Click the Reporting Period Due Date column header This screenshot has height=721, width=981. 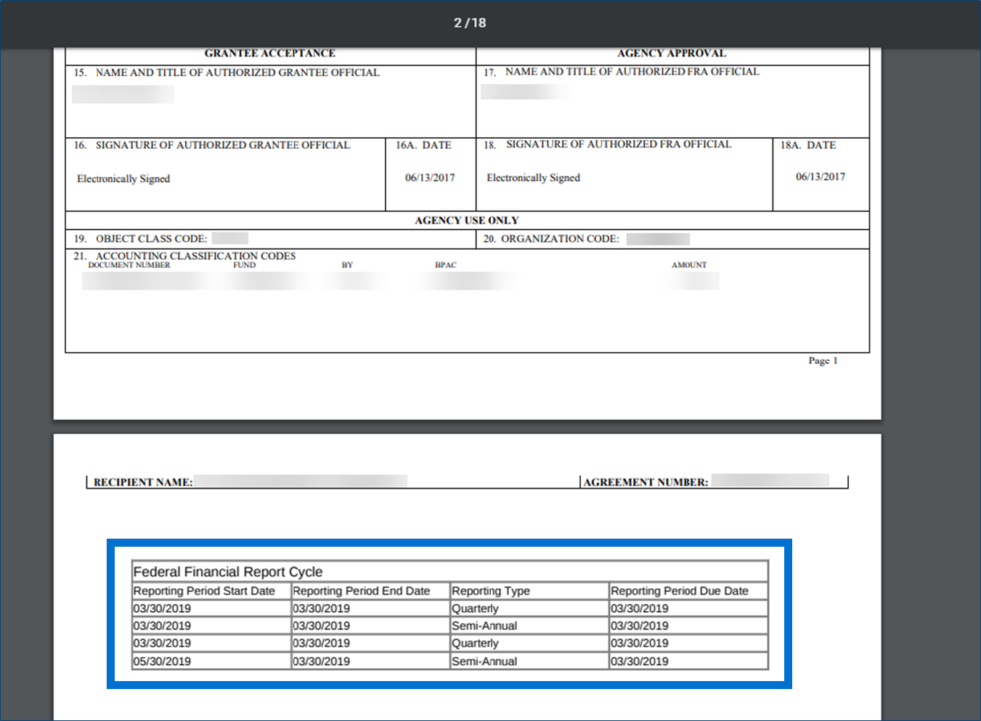click(679, 591)
